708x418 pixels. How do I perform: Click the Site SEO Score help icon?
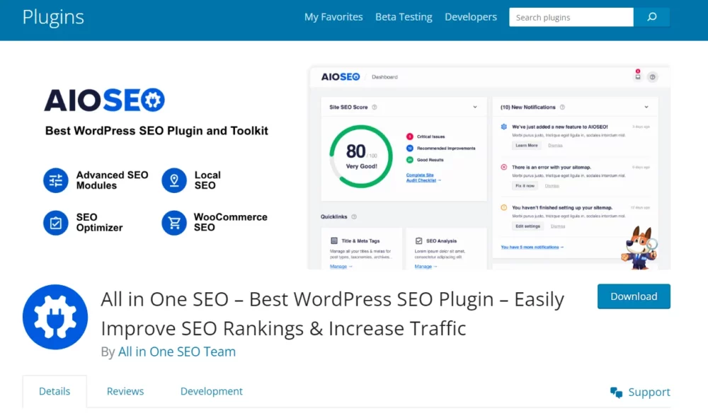pos(375,108)
